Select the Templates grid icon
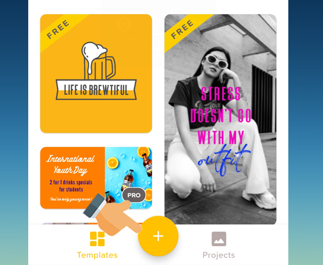Image resolution: width=323 pixels, height=265 pixels. 97,239
